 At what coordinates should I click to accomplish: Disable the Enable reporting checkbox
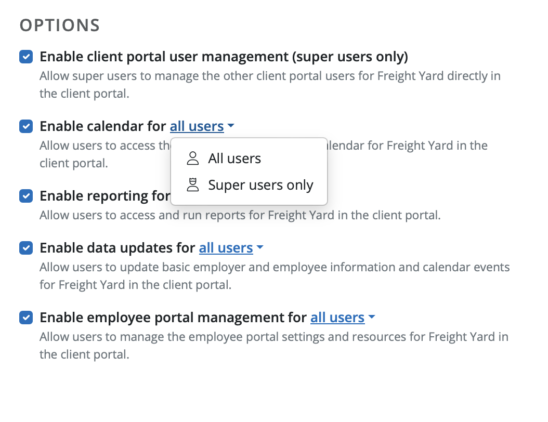click(x=26, y=196)
